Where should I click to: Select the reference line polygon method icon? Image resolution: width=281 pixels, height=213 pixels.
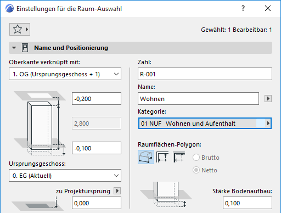point(179,157)
